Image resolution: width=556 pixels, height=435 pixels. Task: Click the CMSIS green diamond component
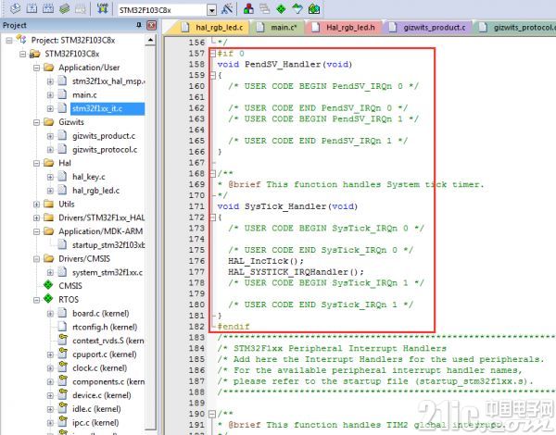pyautogui.click(x=48, y=285)
